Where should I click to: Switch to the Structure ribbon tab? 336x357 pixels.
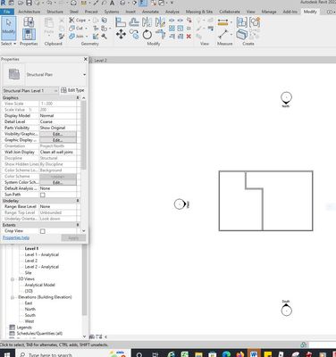(x=55, y=12)
